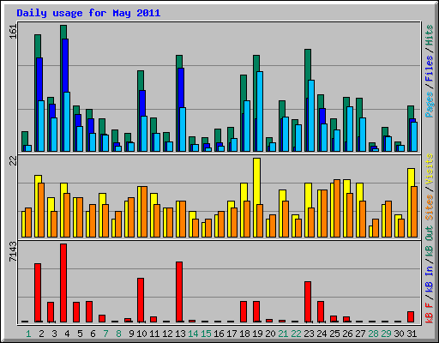
Task: Click day 23 on the x-axis
Action: 309,334
